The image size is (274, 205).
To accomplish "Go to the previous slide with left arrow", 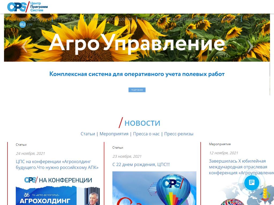I will point(24,47).
